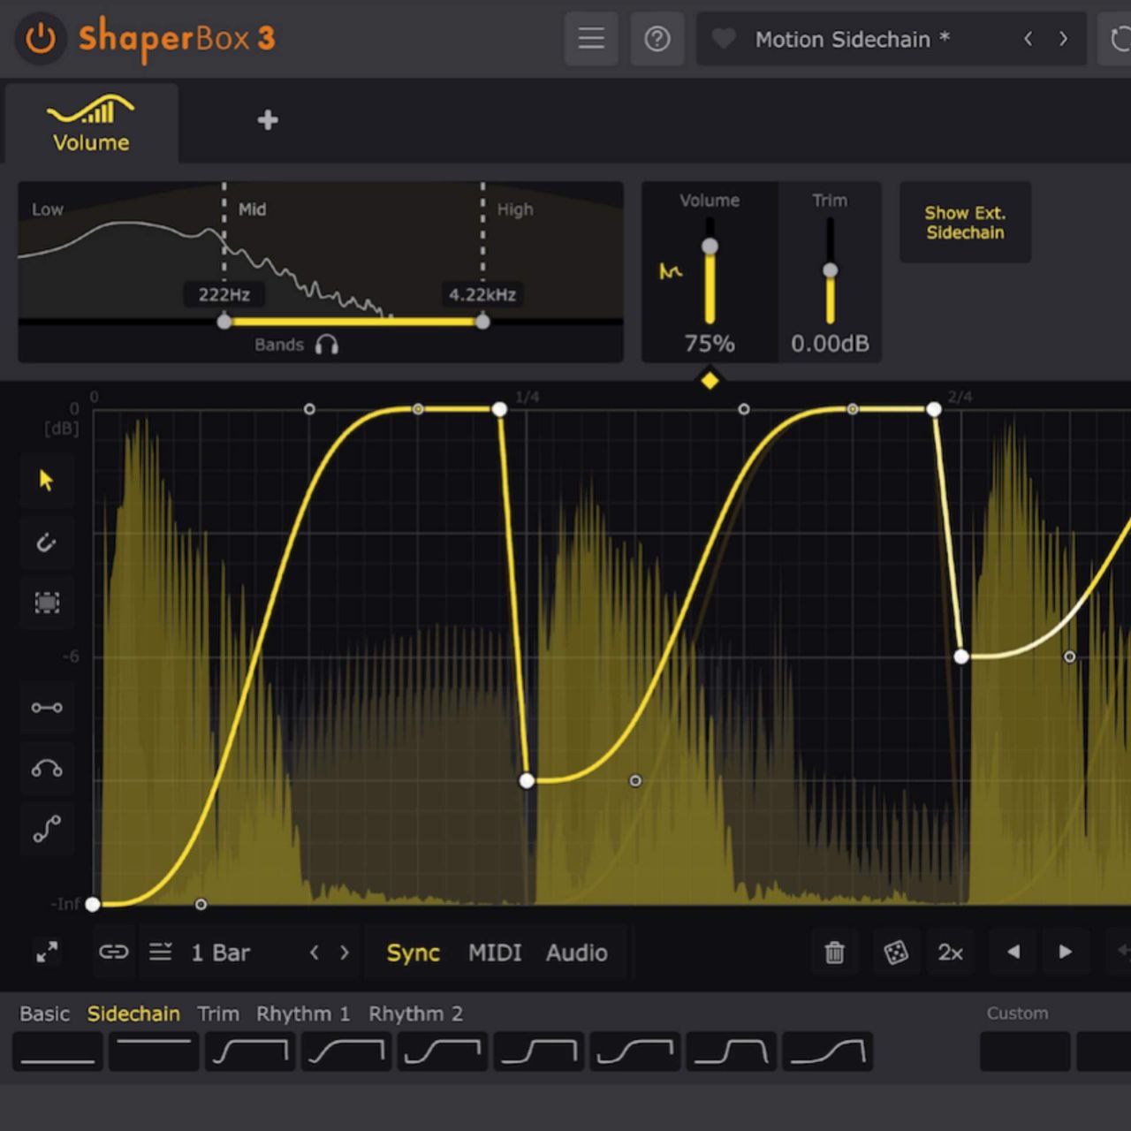Open the hamburger menu

(x=591, y=39)
